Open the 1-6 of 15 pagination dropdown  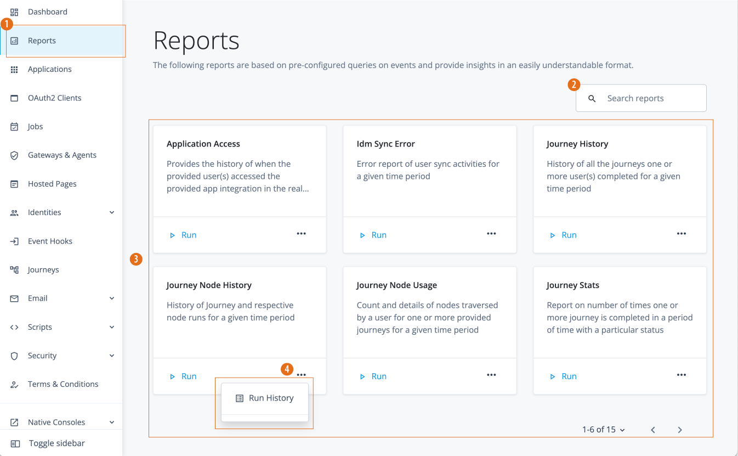603,430
